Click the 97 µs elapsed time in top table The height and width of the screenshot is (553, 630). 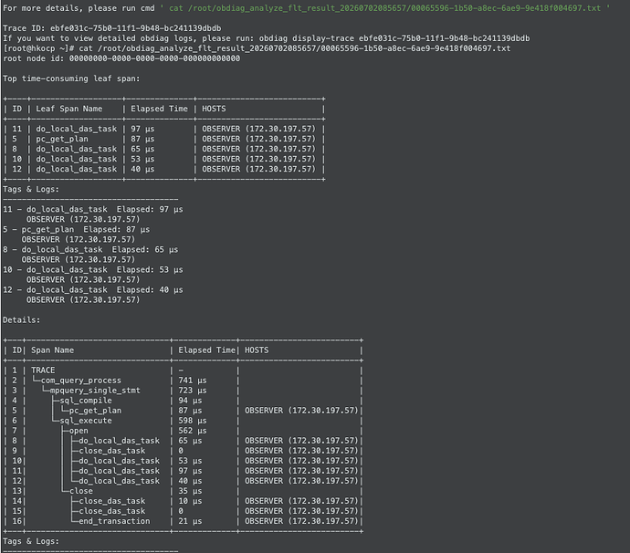[142, 129]
